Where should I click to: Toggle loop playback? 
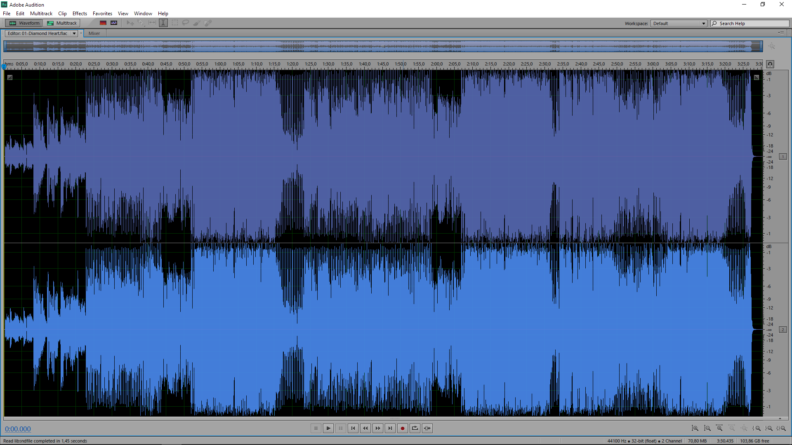(x=415, y=429)
